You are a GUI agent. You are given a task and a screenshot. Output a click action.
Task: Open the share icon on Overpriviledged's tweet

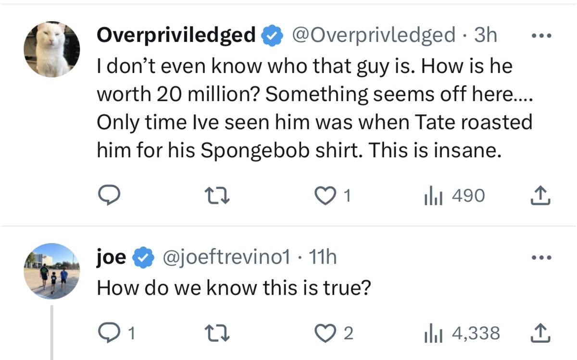(x=540, y=195)
